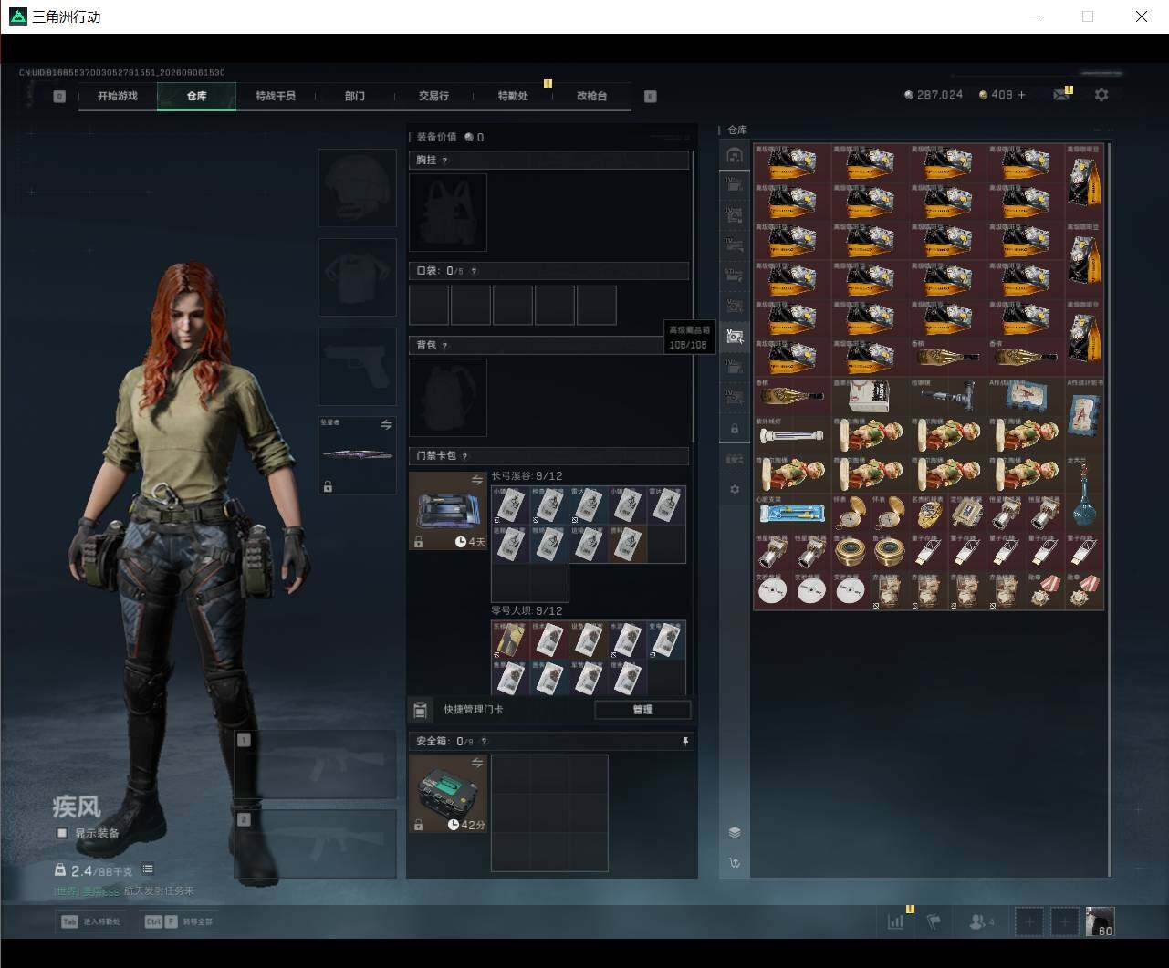Open the 开始游戏 tab

pyautogui.click(x=118, y=96)
